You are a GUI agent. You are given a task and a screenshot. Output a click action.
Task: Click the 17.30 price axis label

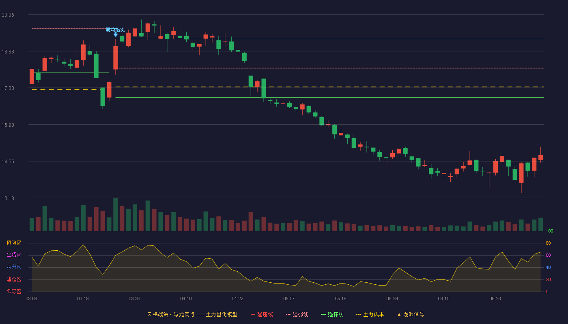pyautogui.click(x=8, y=88)
